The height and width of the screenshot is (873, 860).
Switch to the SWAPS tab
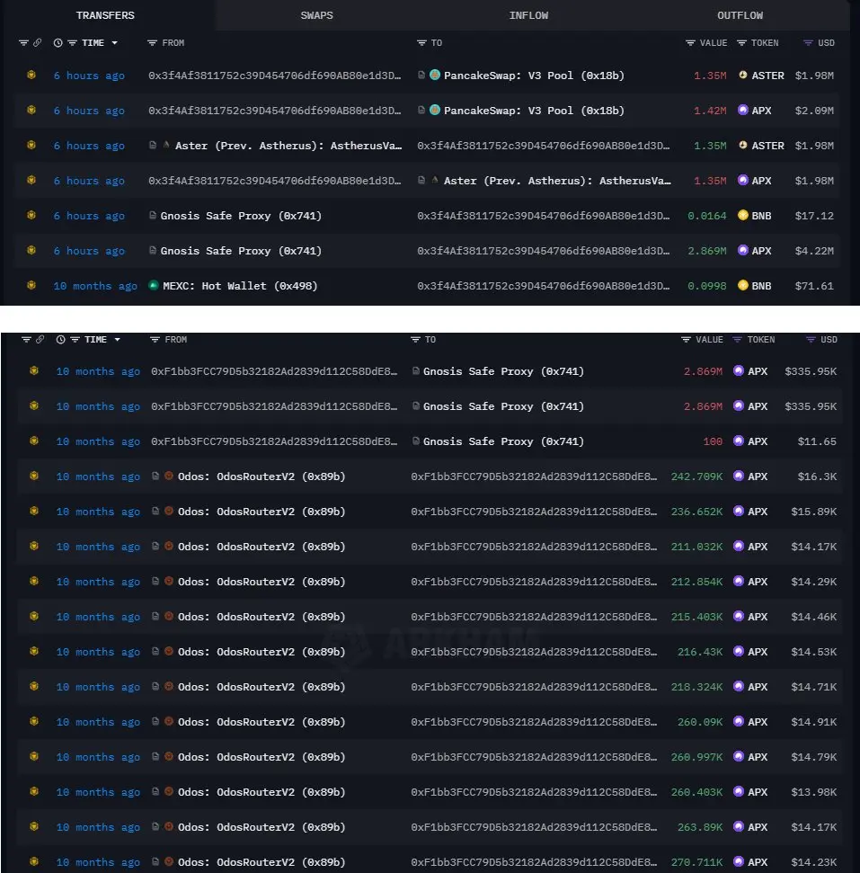pos(316,15)
